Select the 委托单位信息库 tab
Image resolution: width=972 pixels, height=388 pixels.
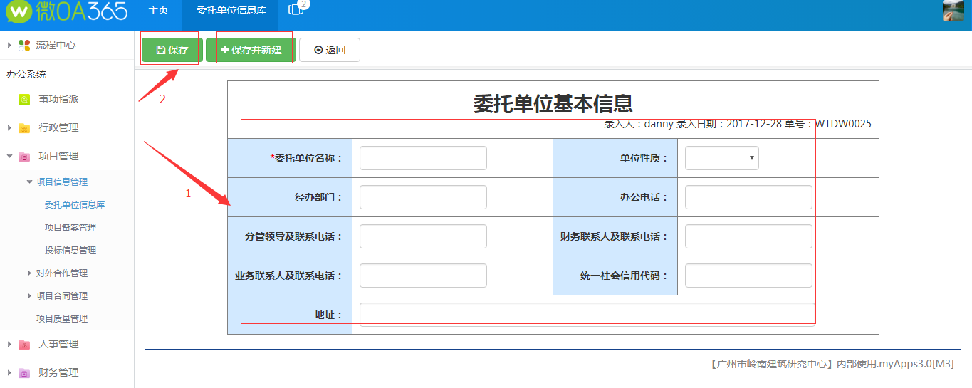coord(231,11)
